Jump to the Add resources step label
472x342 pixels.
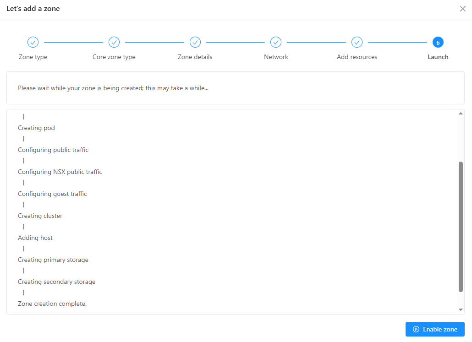click(x=357, y=57)
